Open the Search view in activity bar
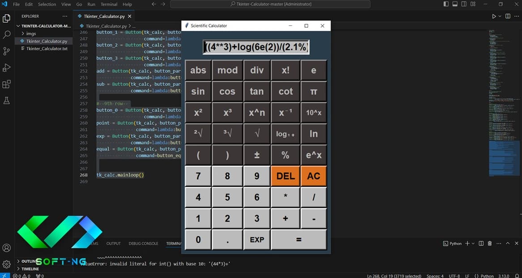 pyautogui.click(x=7, y=34)
